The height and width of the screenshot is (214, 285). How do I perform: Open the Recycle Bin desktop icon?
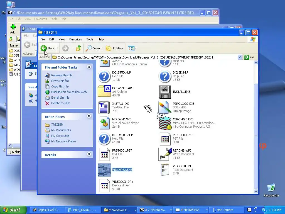click(x=271, y=190)
